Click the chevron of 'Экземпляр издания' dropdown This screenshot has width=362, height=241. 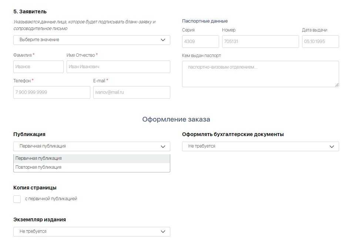coord(163,232)
